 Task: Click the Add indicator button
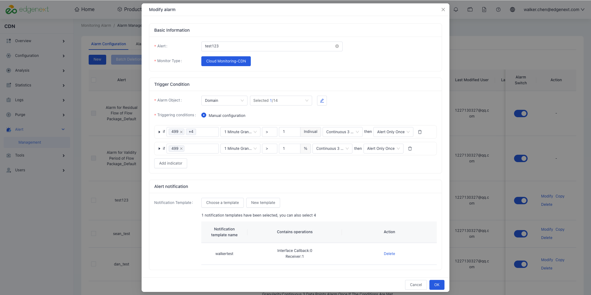171,163
